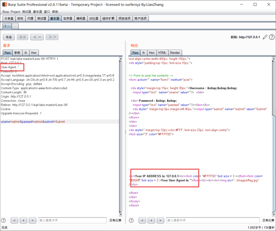Select the Raw tab in the response pane

coord(135,53)
